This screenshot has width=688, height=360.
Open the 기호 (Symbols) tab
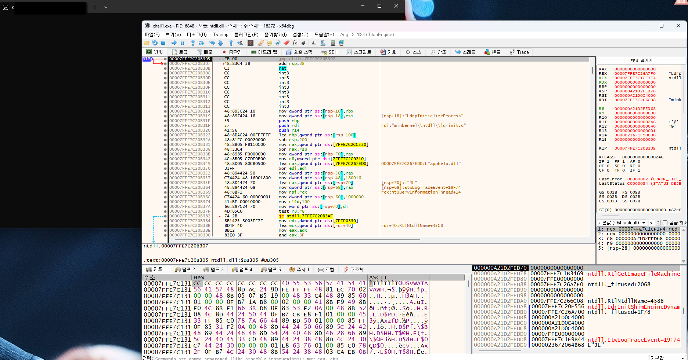click(388, 52)
